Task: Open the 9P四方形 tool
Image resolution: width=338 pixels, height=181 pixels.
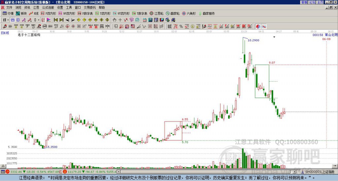Action: [x=67, y=13]
